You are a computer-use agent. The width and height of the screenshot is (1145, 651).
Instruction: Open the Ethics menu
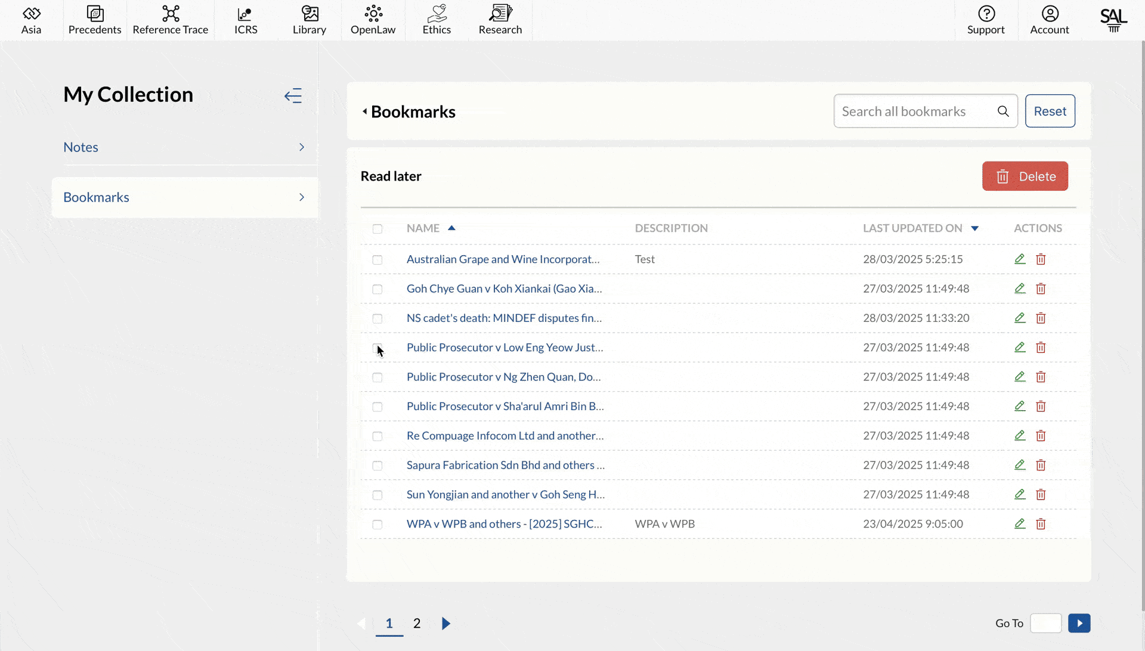click(x=437, y=20)
